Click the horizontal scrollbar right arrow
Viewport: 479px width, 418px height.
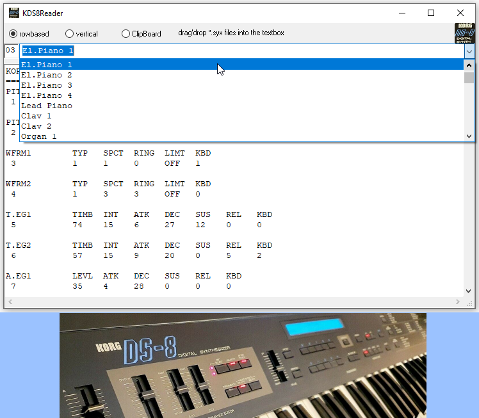pos(458,301)
